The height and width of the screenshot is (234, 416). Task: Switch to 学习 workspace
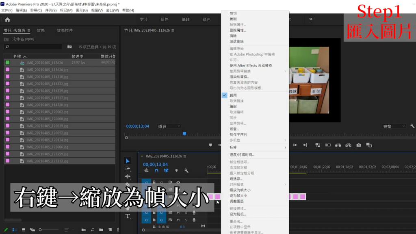pos(143,19)
